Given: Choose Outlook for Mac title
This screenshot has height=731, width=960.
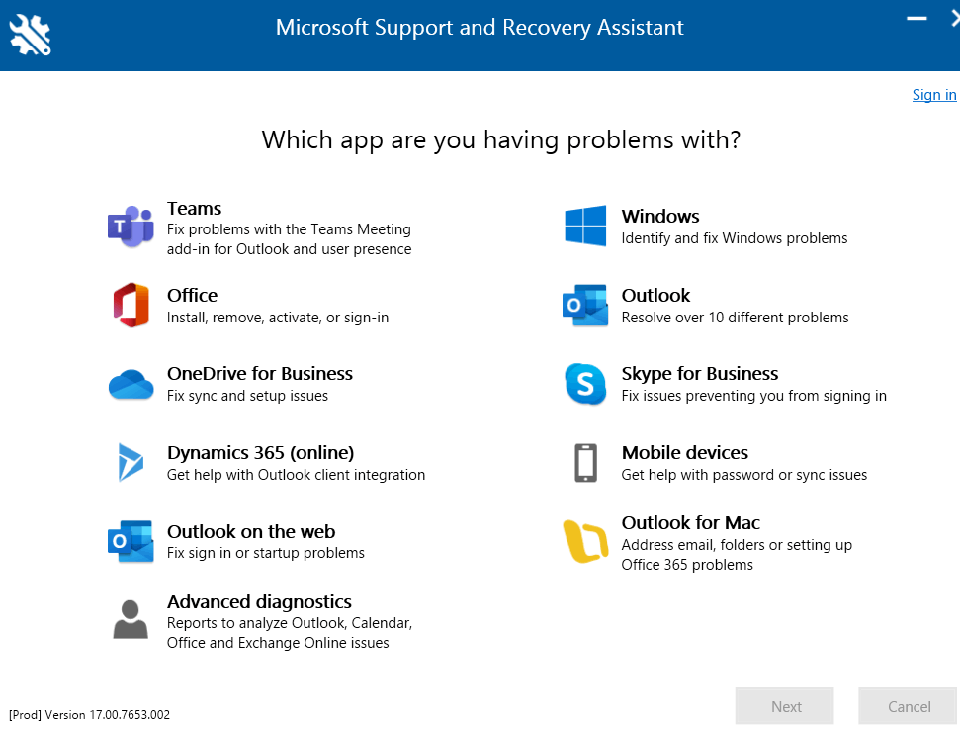Looking at the screenshot, I should [691, 522].
